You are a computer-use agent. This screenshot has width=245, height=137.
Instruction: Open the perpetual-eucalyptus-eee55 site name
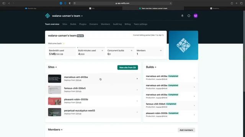[80, 111]
